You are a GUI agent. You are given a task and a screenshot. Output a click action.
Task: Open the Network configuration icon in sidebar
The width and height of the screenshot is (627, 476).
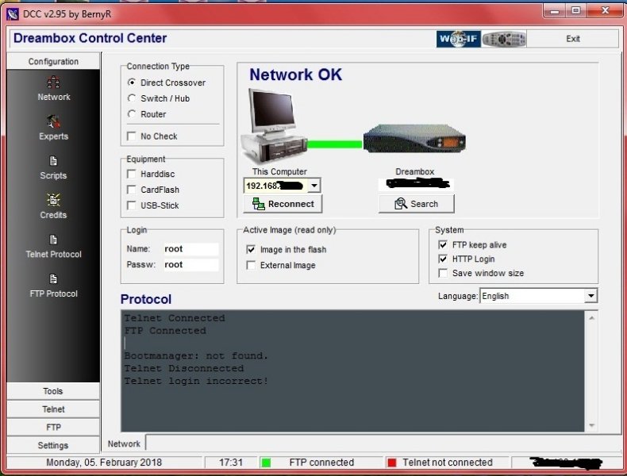click(53, 83)
